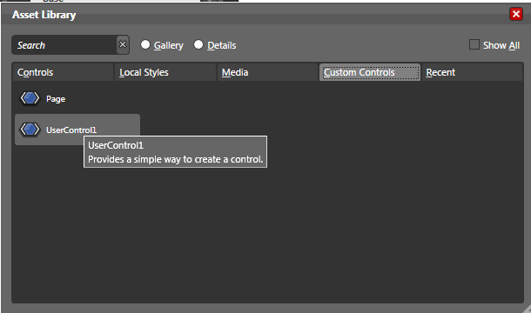531x313 pixels.
Task: Click inside the Search field
Action: click(x=64, y=45)
